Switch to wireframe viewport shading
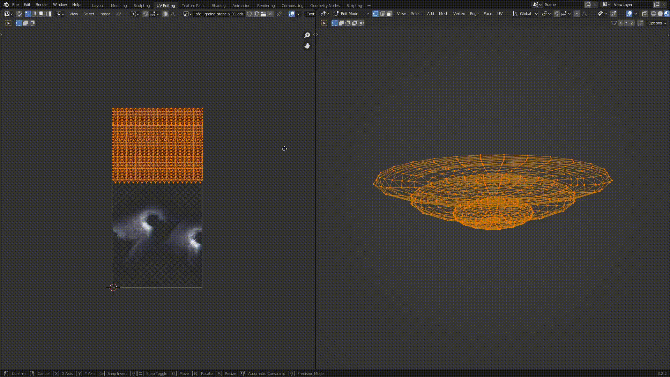Screen dimensions: 670x377 pos(653,14)
